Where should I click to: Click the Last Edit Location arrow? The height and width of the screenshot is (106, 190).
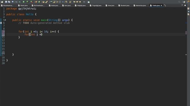pyautogui.click(x=74, y=2)
